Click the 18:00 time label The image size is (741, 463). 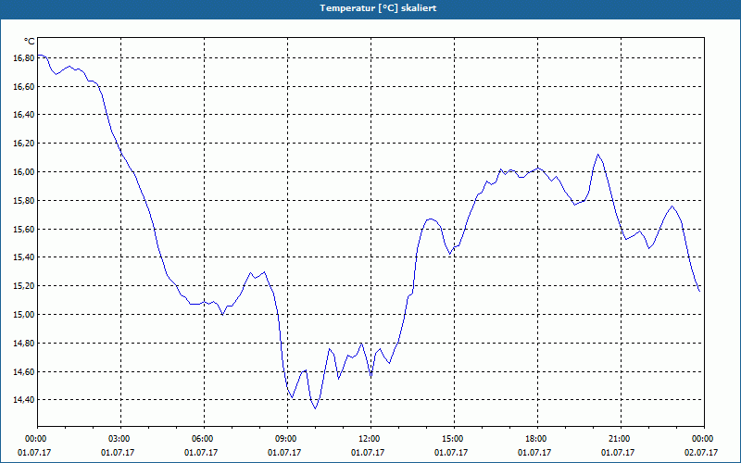[x=538, y=439]
